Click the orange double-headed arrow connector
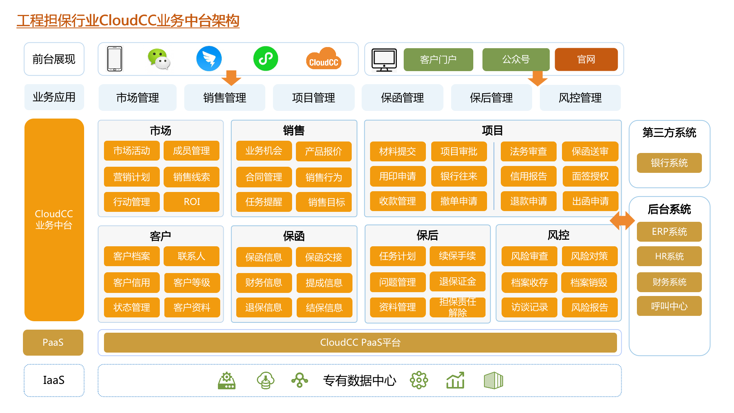Viewport: 734px width, 413px height. (x=622, y=221)
